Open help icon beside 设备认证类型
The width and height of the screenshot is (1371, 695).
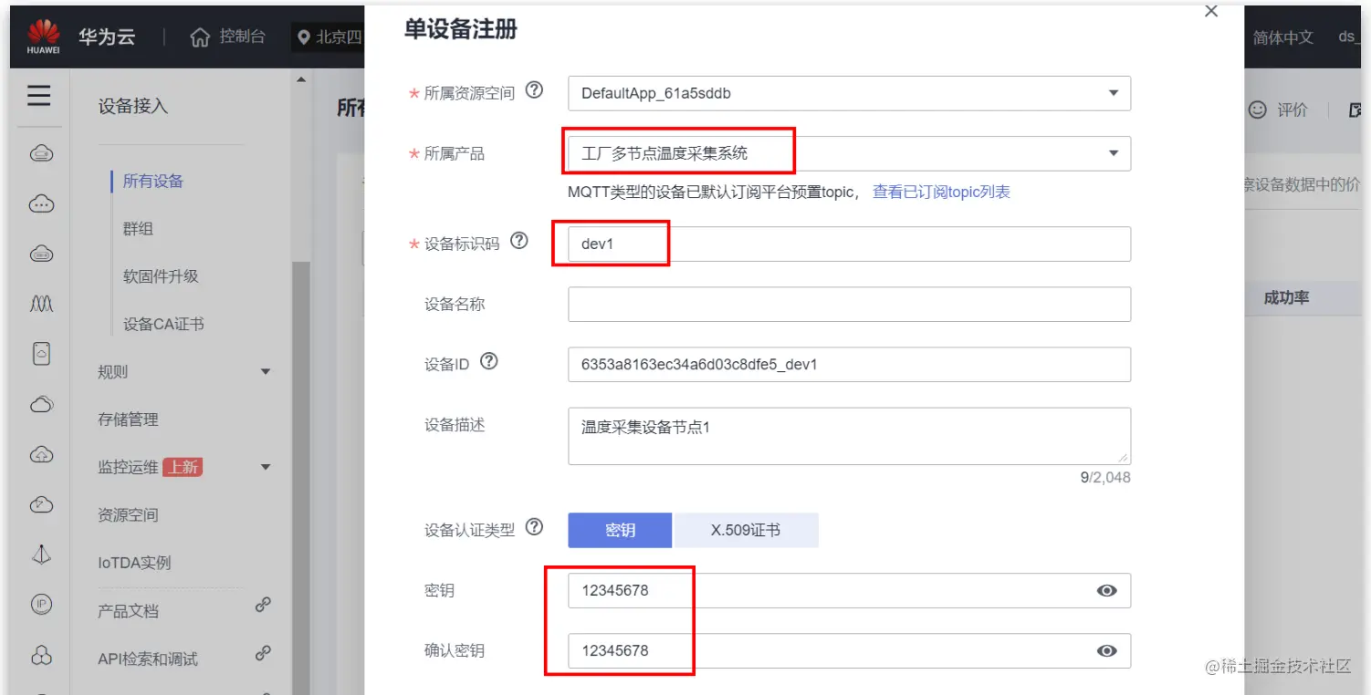click(535, 527)
